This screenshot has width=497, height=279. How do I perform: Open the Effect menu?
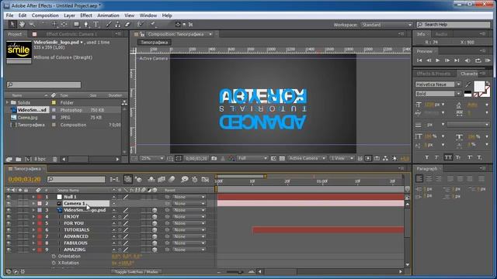tap(86, 15)
